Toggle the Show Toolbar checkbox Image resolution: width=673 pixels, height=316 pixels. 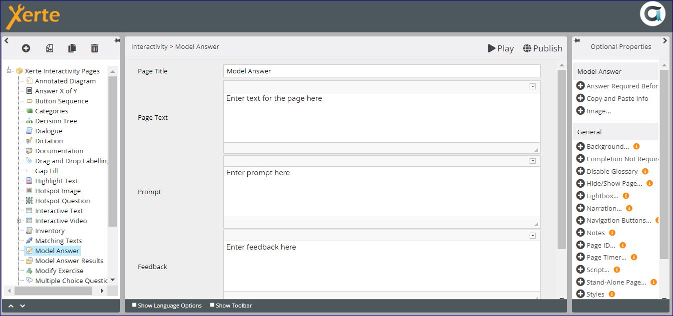click(212, 305)
